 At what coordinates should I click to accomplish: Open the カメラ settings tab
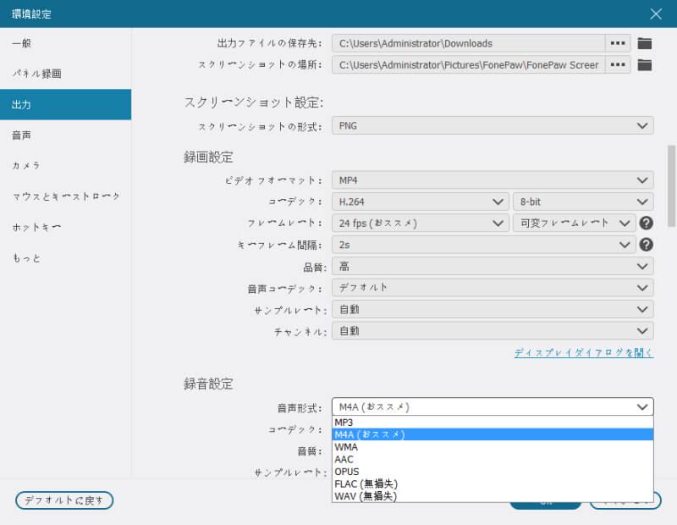[x=66, y=166]
